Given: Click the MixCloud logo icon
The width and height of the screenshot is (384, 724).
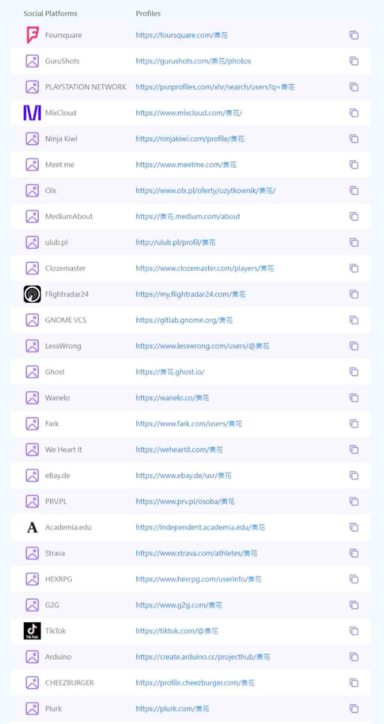Looking at the screenshot, I should pos(32,113).
